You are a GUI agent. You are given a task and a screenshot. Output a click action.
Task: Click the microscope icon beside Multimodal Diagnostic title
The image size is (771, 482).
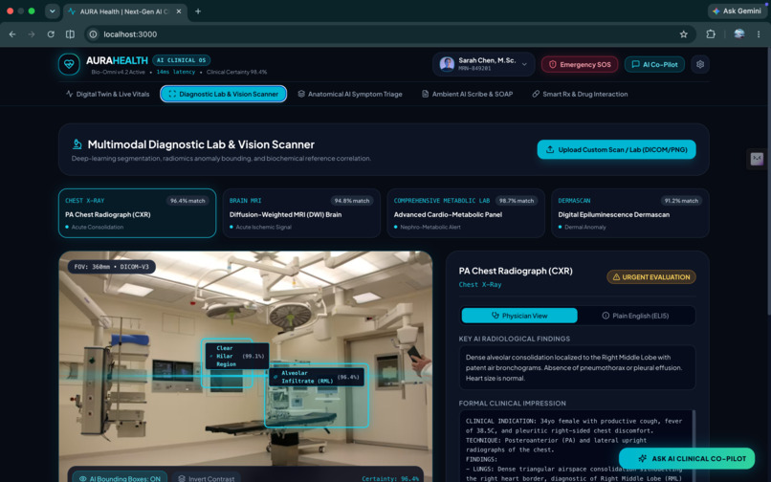[77, 144]
